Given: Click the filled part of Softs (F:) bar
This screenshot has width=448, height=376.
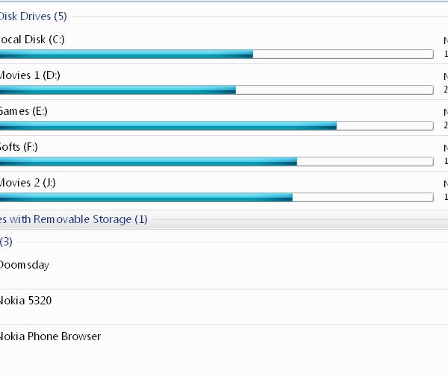Looking at the screenshot, I should pyautogui.click(x=148, y=161).
